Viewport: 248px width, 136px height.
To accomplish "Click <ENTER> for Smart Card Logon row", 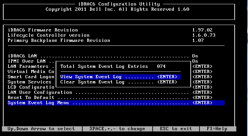I will click(202, 77).
